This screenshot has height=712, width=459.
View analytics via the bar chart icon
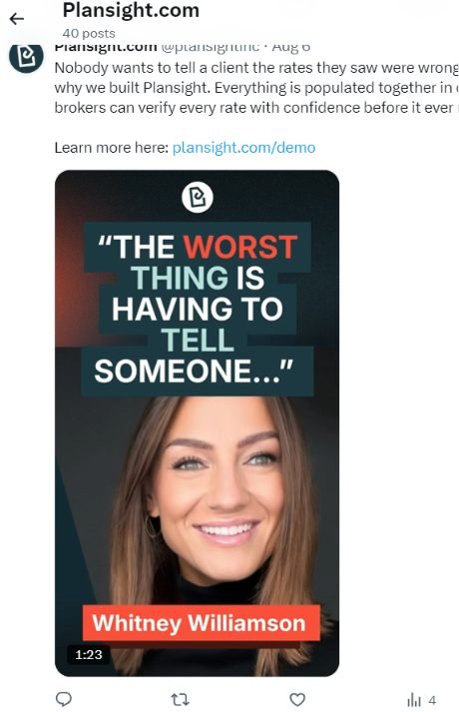point(414,700)
